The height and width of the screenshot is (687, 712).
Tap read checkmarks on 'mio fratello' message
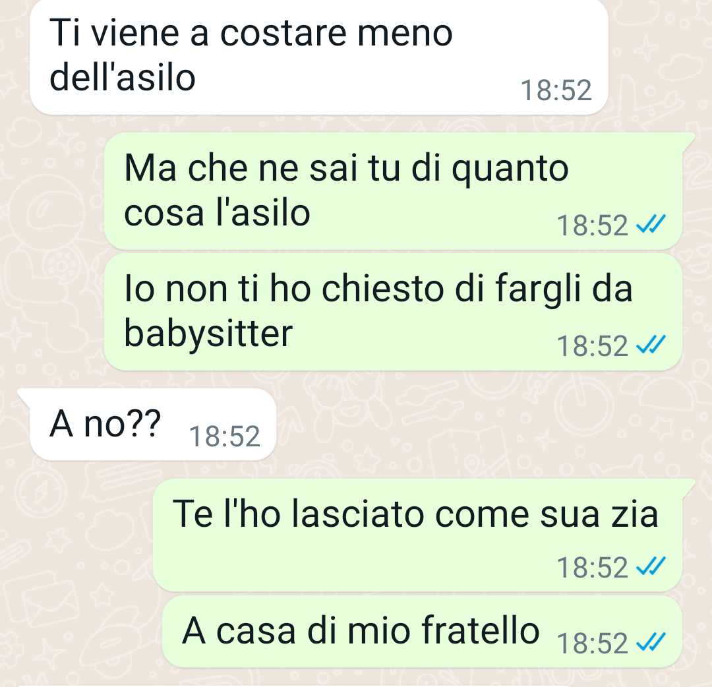pos(651,642)
